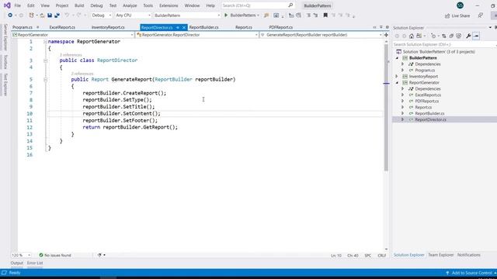The width and height of the screenshot is (497, 279).
Task: Click the search magnifier icon
Action: pyautogui.click(x=290, y=5)
